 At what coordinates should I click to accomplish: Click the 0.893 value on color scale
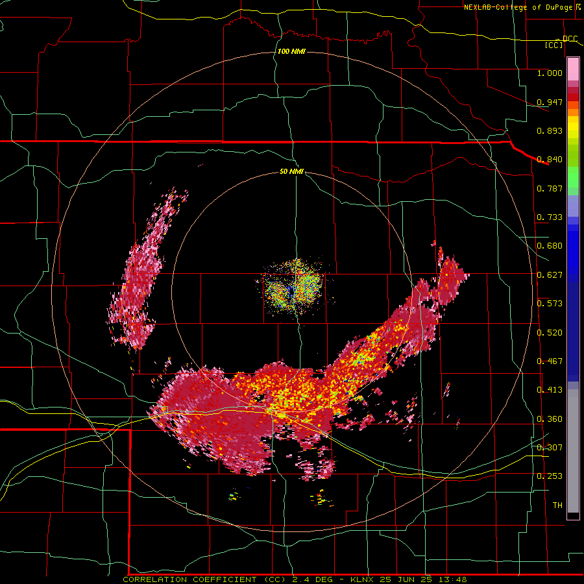(x=550, y=130)
